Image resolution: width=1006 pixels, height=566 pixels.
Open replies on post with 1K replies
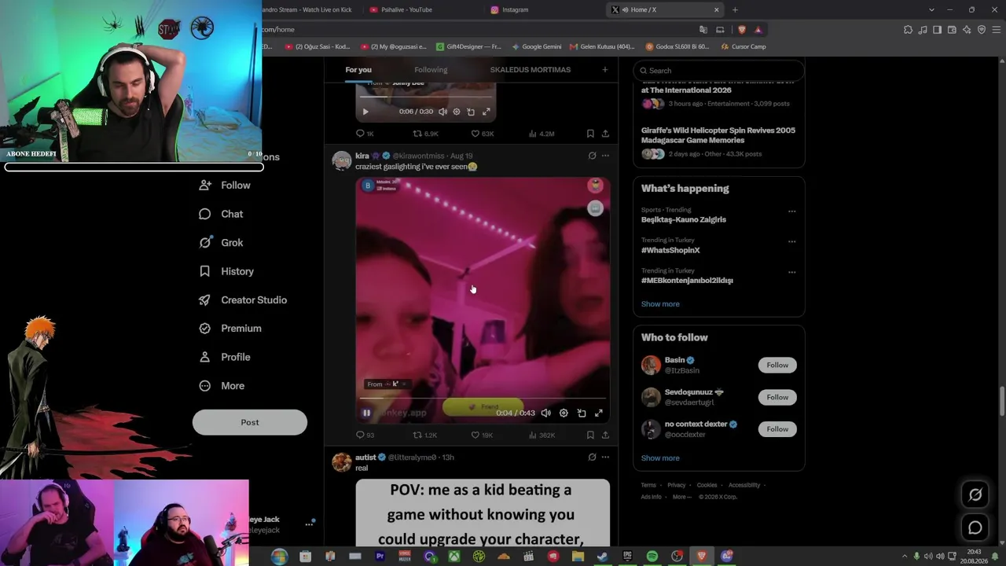[365, 134]
